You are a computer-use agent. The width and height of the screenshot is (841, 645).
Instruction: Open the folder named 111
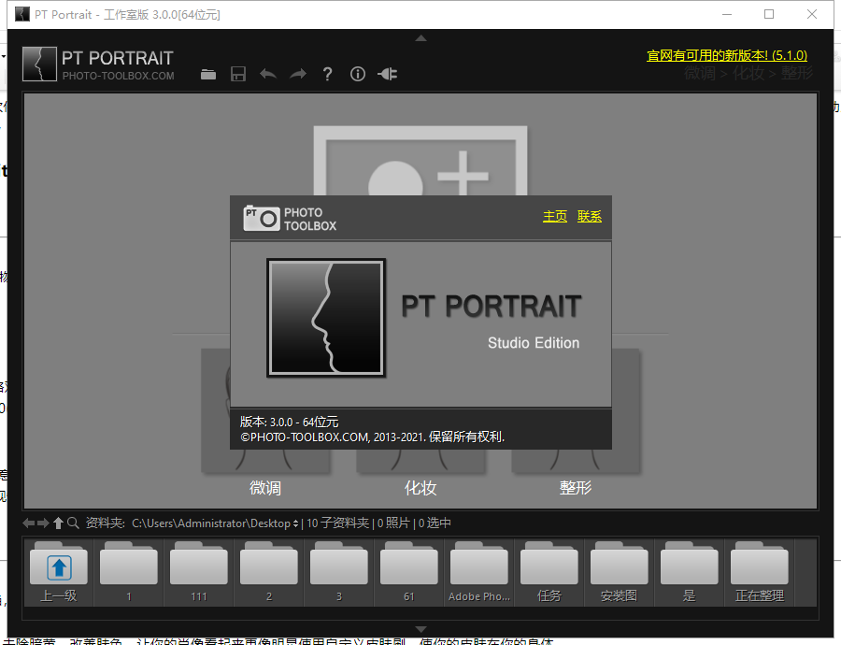pos(198,573)
